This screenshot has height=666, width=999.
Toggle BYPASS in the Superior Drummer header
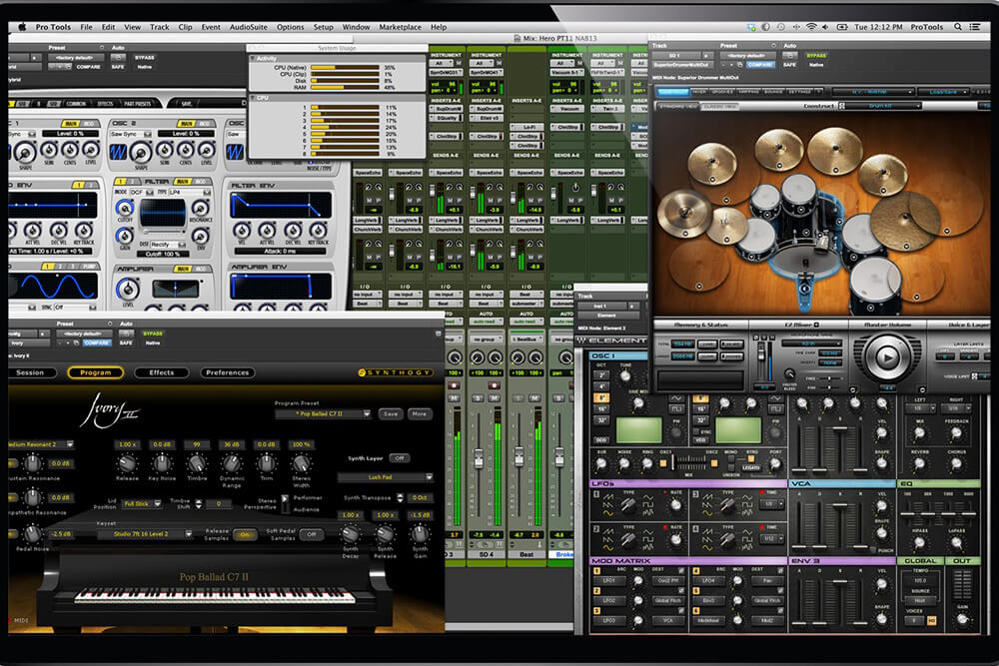tap(816, 55)
